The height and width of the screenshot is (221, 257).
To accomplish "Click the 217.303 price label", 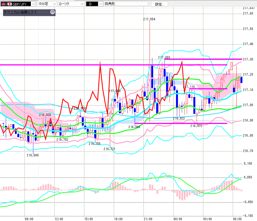I will (x=164, y=57).
